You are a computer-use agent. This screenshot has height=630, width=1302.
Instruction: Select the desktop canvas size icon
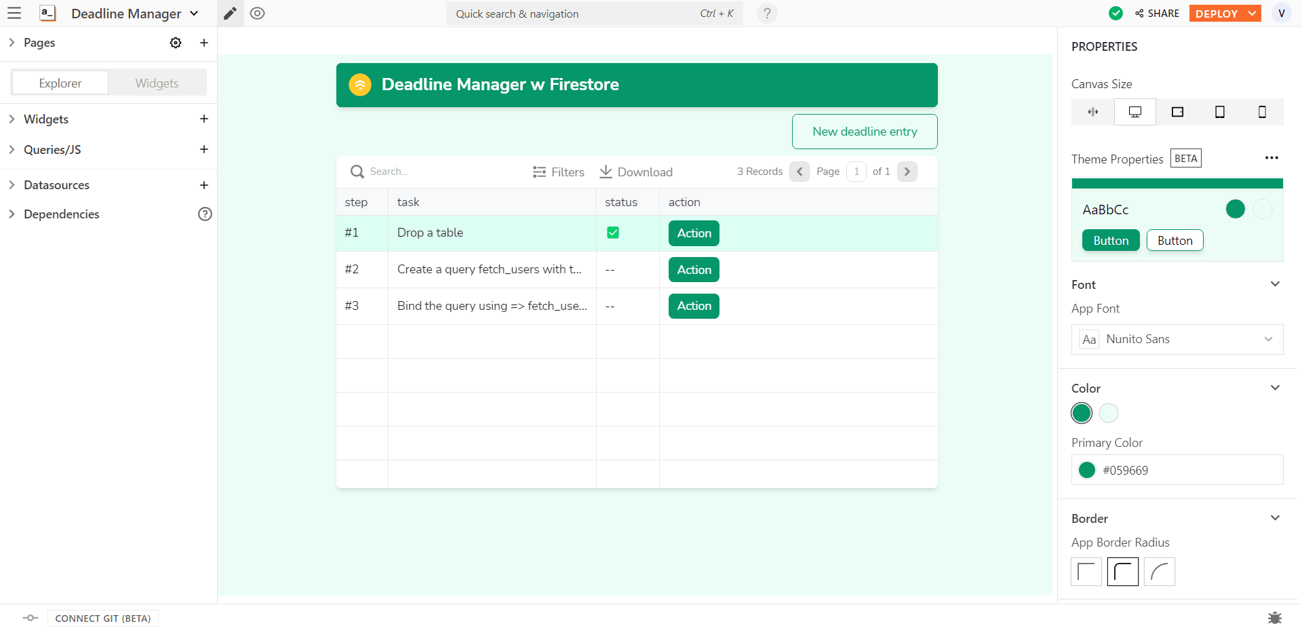coord(1135,112)
